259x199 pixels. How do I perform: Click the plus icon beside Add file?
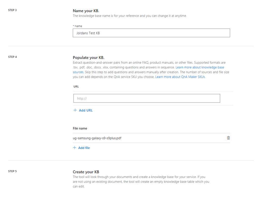(75, 148)
